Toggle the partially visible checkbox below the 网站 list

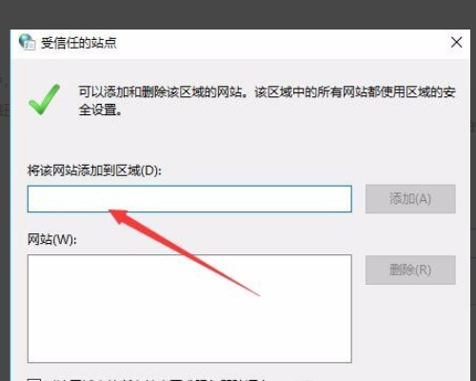coord(34,379)
